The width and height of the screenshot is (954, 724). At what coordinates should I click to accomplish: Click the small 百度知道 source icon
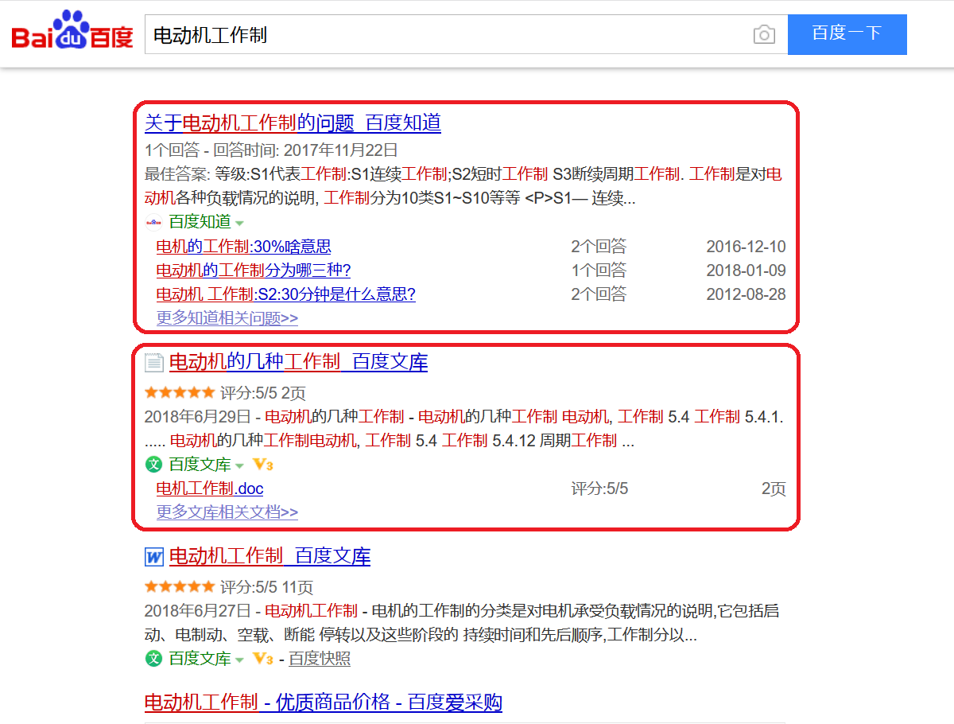[153, 222]
